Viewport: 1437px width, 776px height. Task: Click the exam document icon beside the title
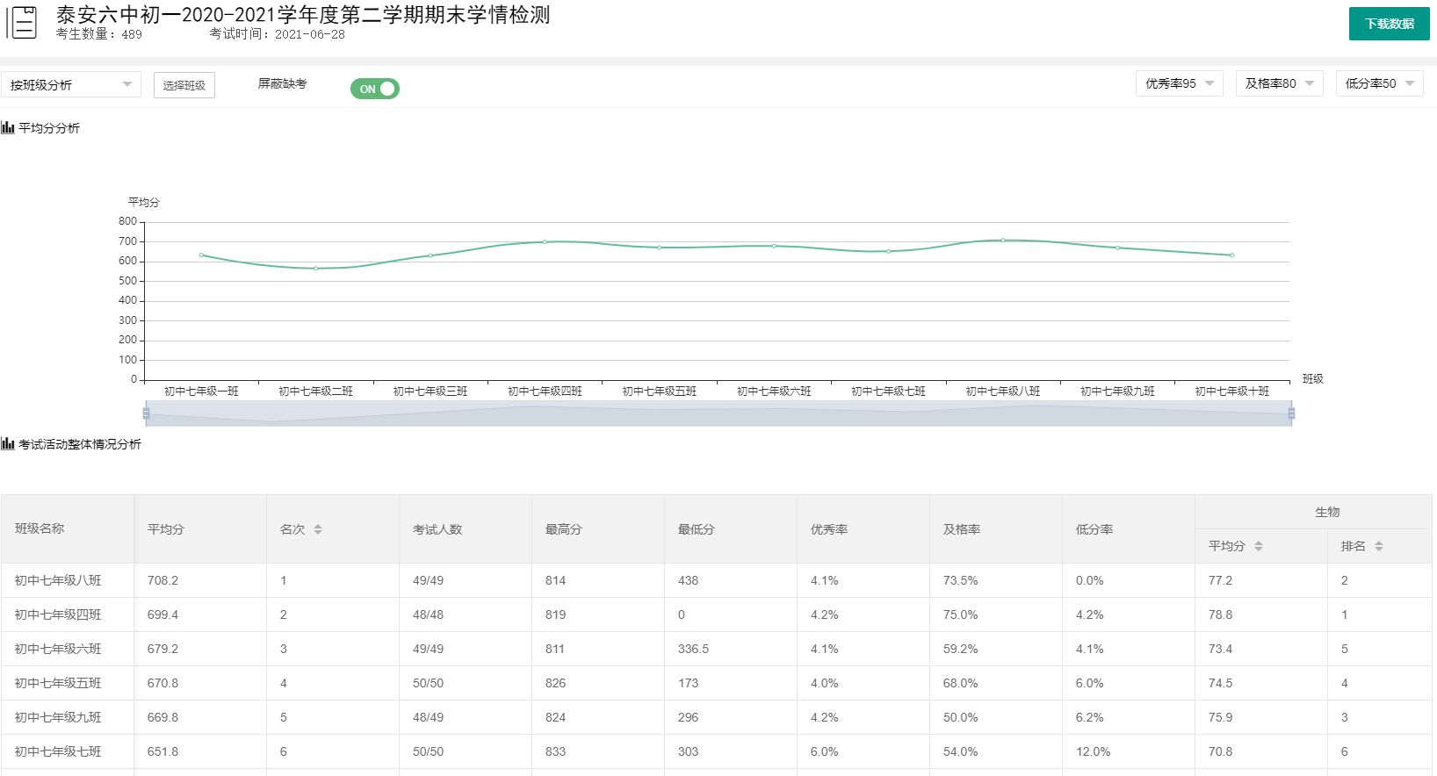21,23
